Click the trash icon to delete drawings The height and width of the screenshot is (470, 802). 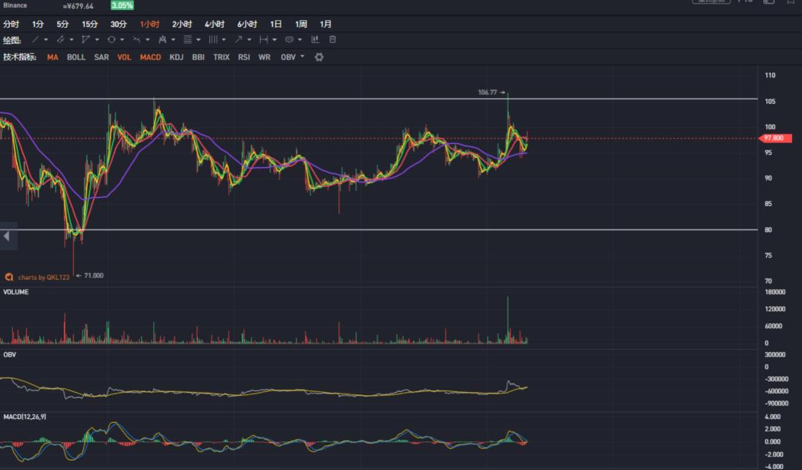(x=332, y=40)
